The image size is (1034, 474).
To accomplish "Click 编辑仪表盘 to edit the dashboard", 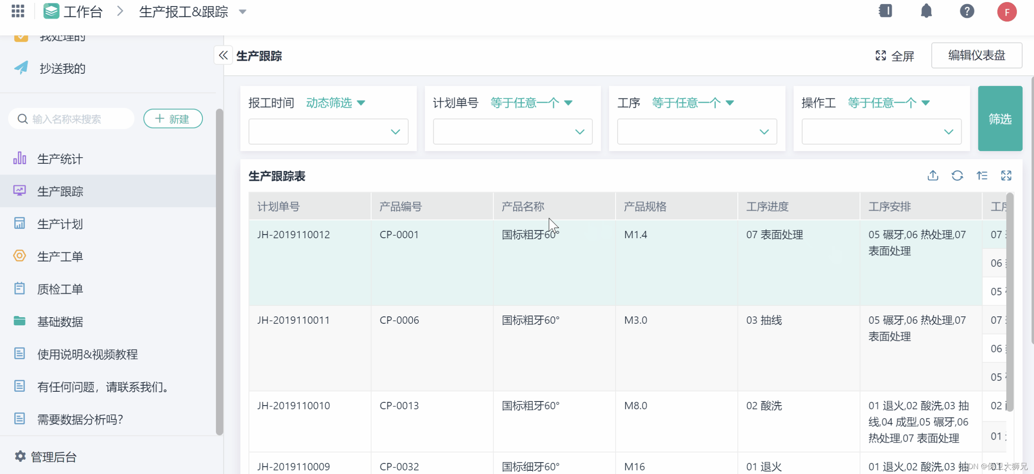I will click(976, 55).
